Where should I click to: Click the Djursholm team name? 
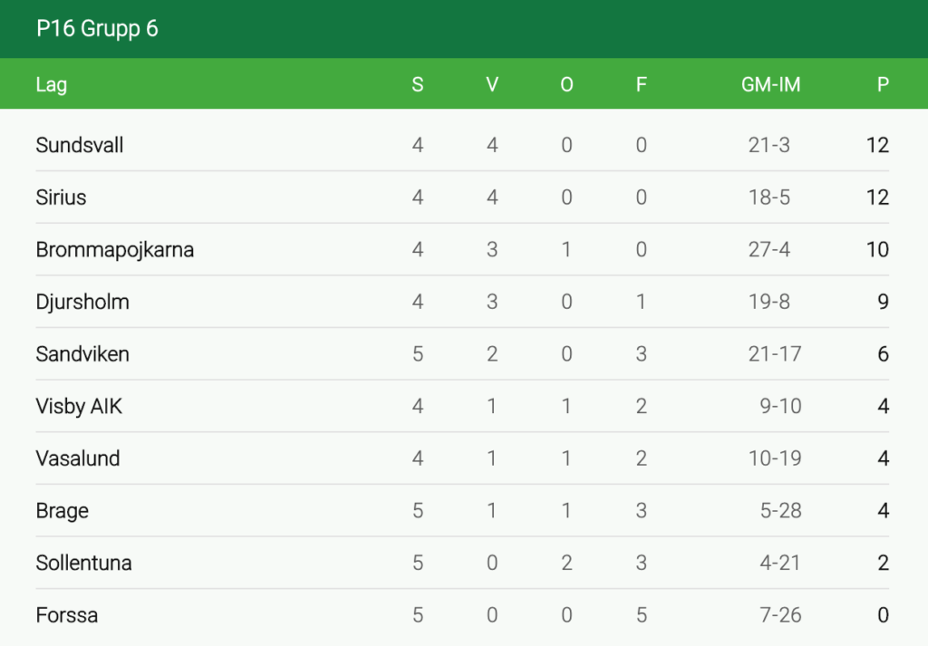click(x=82, y=302)
